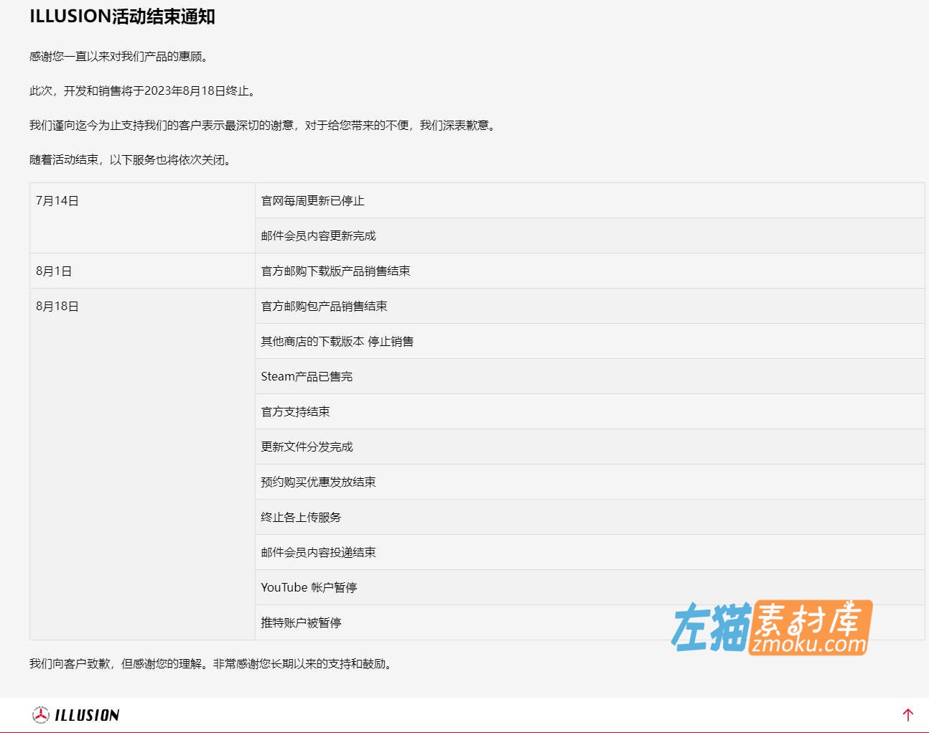This screenshot has height=733, width=929.
Task: Click the ILLUSION wordmark text in footer
Action: [x=87, y=715]
